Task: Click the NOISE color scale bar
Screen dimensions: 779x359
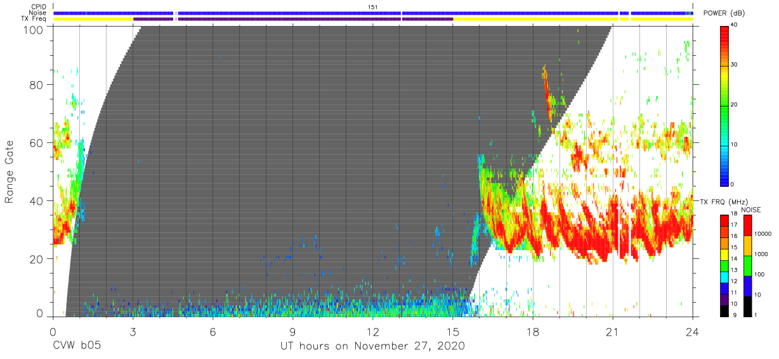Action: tap(748, 265)
